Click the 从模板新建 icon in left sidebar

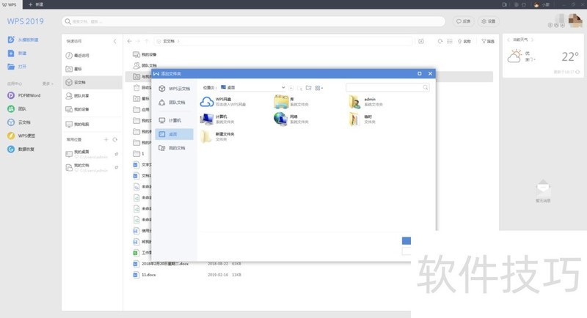click(x=11, y=40)
